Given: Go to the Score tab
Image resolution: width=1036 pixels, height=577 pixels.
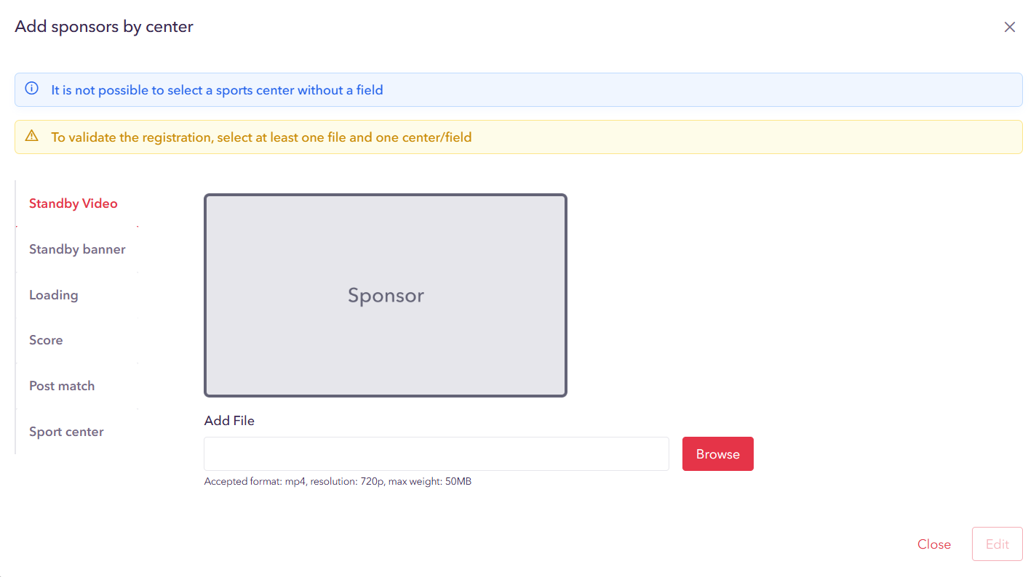Looking at the screenshot, I should [46, 340].
